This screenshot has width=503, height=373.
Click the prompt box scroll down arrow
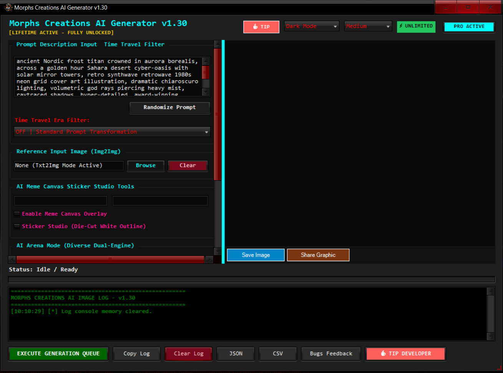point(206,92)
